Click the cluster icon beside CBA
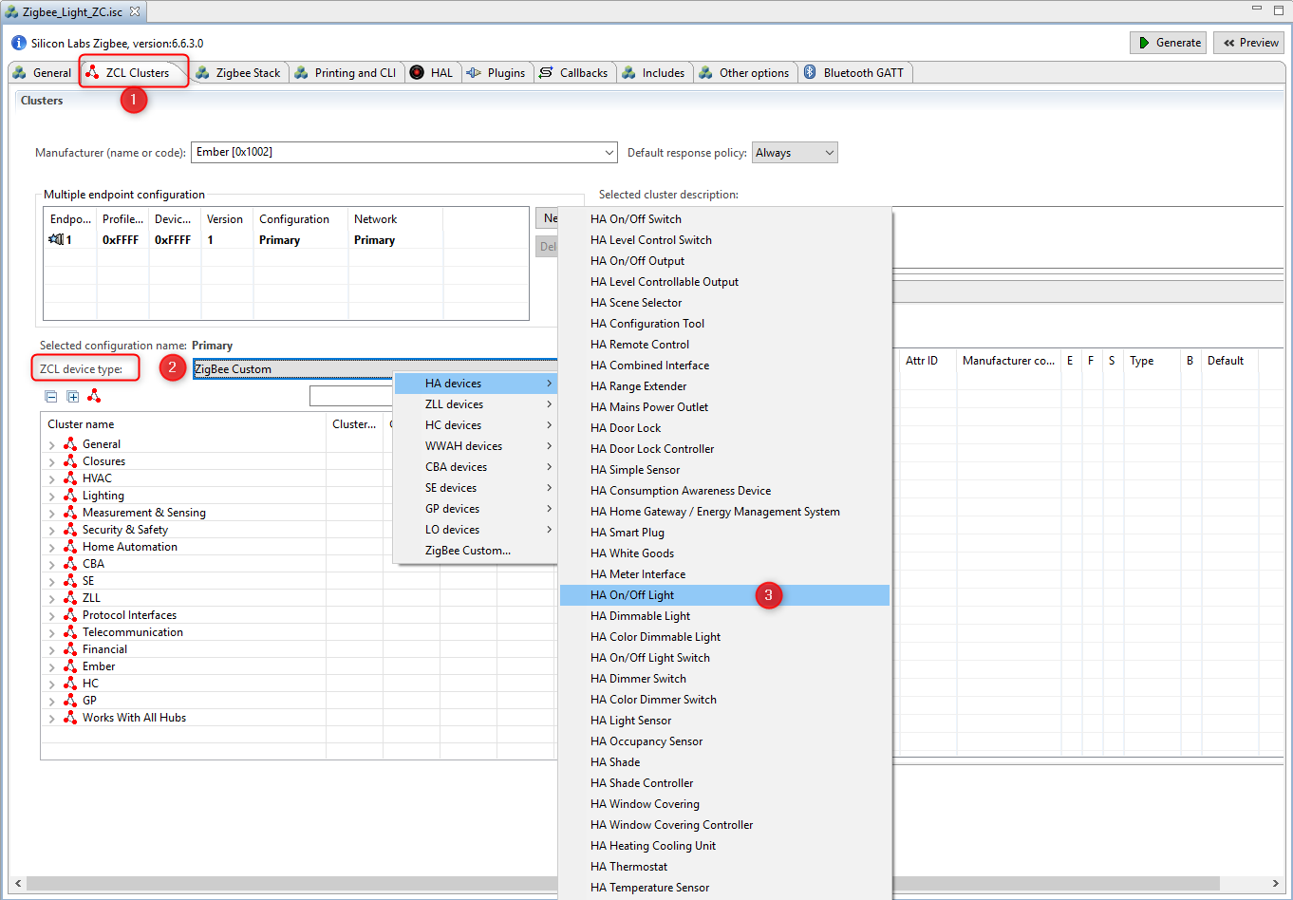1293x900 pixels. (70, 564)
